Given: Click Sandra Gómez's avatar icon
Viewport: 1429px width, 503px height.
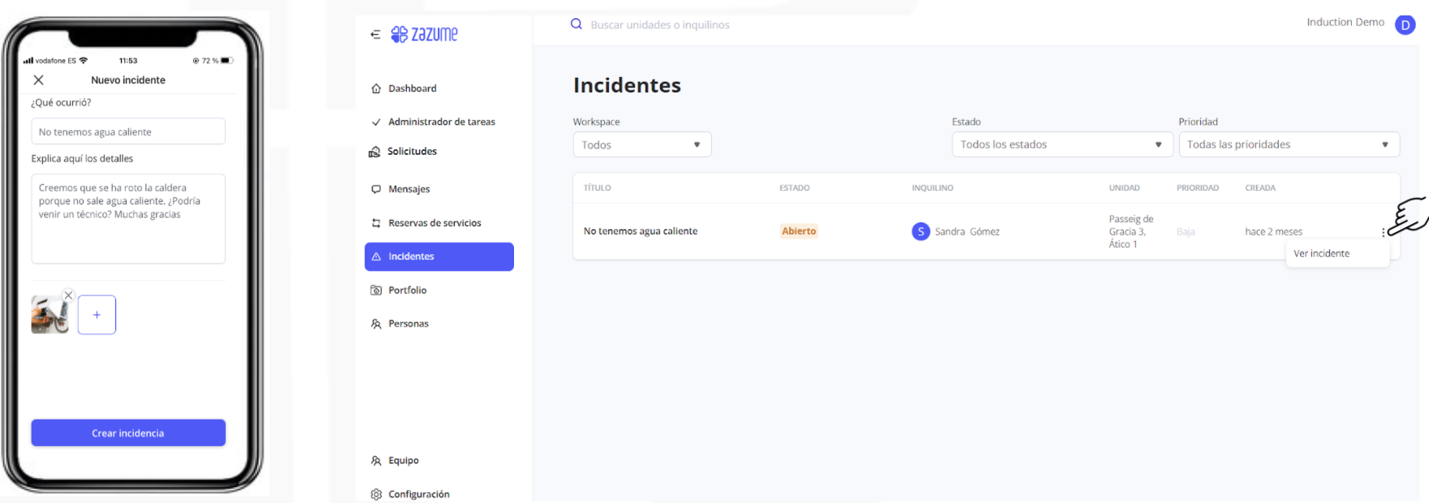Looking at the screenshot, I should 920,232.
